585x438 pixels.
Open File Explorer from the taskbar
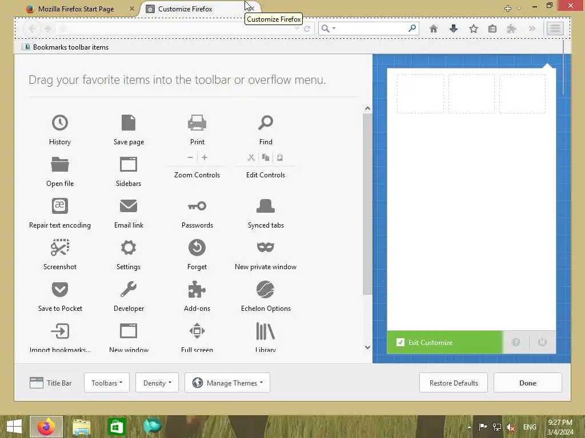pyautogui.click(x=81, y=427)
